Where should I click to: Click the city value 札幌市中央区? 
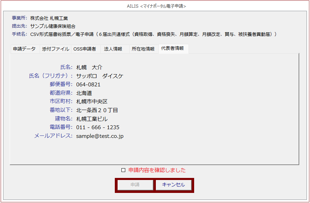tap(92, 102)
